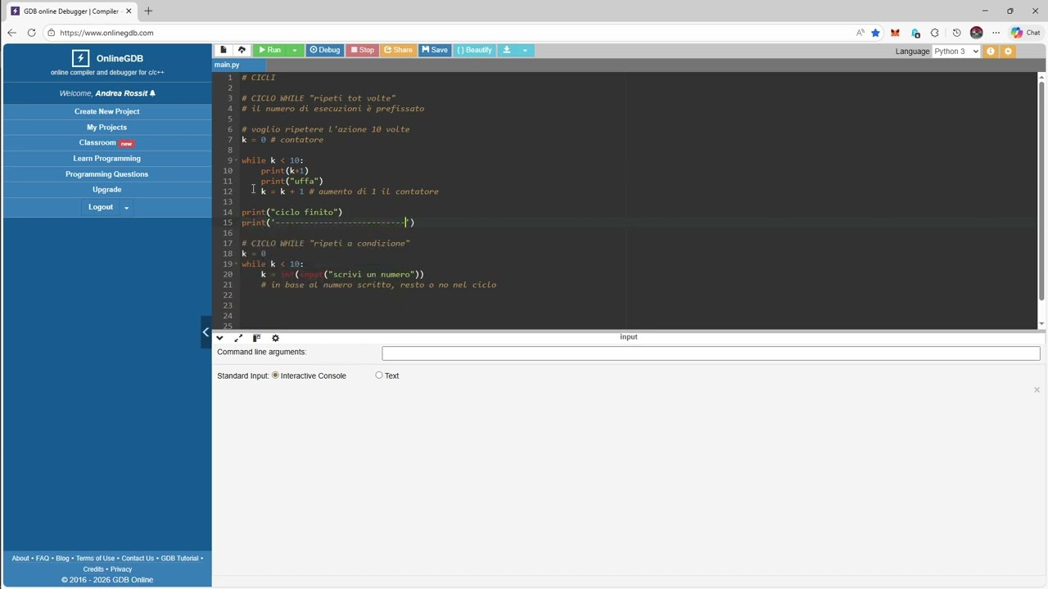1048x589 pixels.
Task: Open Credits footer link
Action: (93, 569)
